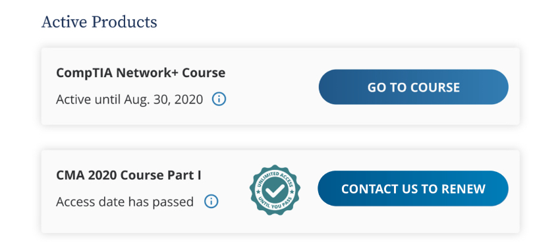Screen dimensions: 560x249
Task: Click info icon beside Active until Aug. 30, 2020
Action: click(219, 99)
